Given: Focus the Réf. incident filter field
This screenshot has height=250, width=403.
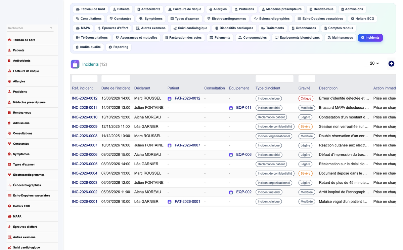Looking at the screenshot, I should pyautogui.click(x=85, y=79).
